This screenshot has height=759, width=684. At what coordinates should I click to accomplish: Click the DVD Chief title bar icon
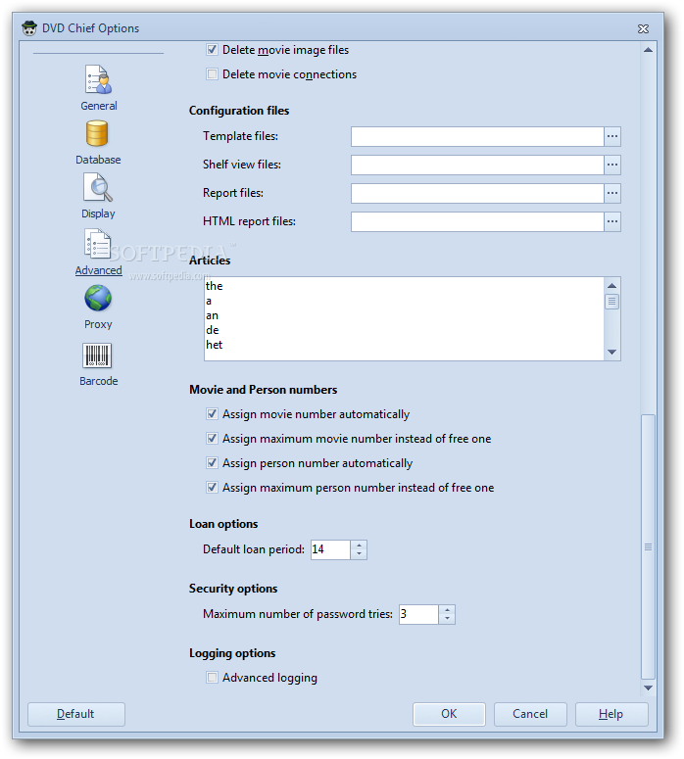click(x=29, y=28)
